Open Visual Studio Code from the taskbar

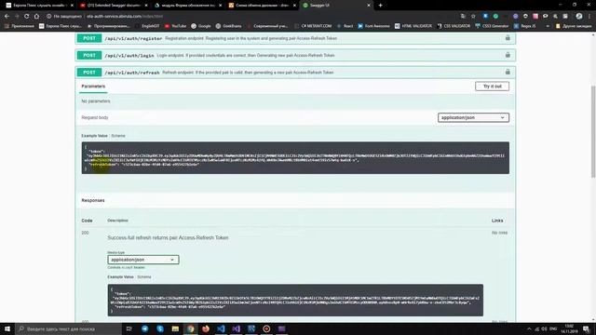point(221,328)
